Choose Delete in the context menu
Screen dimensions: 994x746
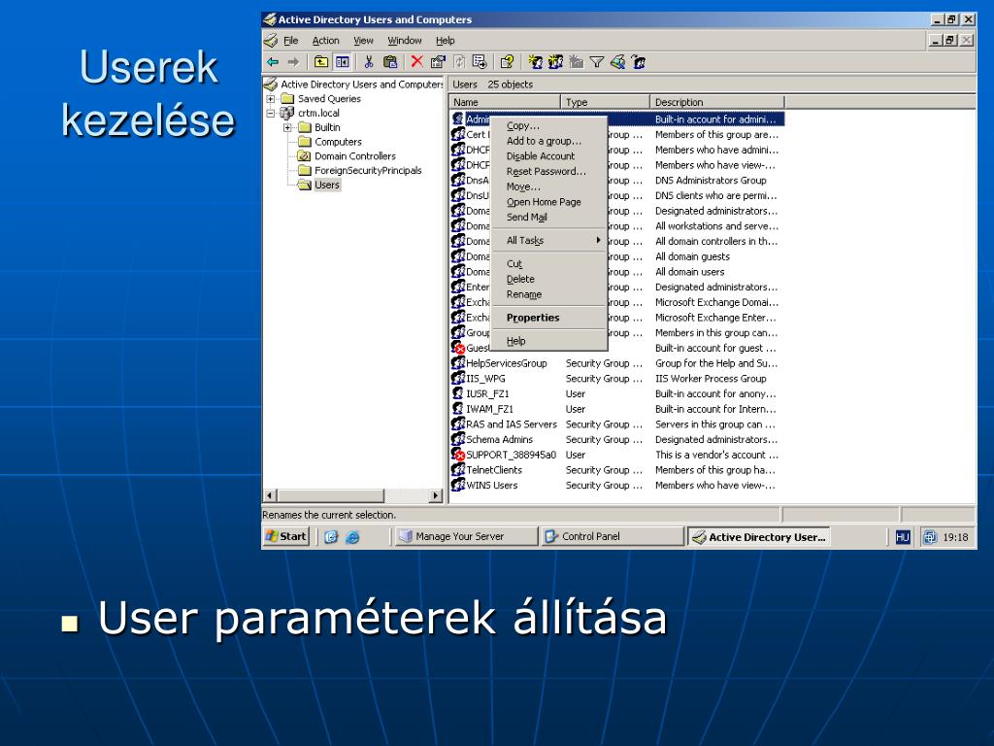click(548, 279)
